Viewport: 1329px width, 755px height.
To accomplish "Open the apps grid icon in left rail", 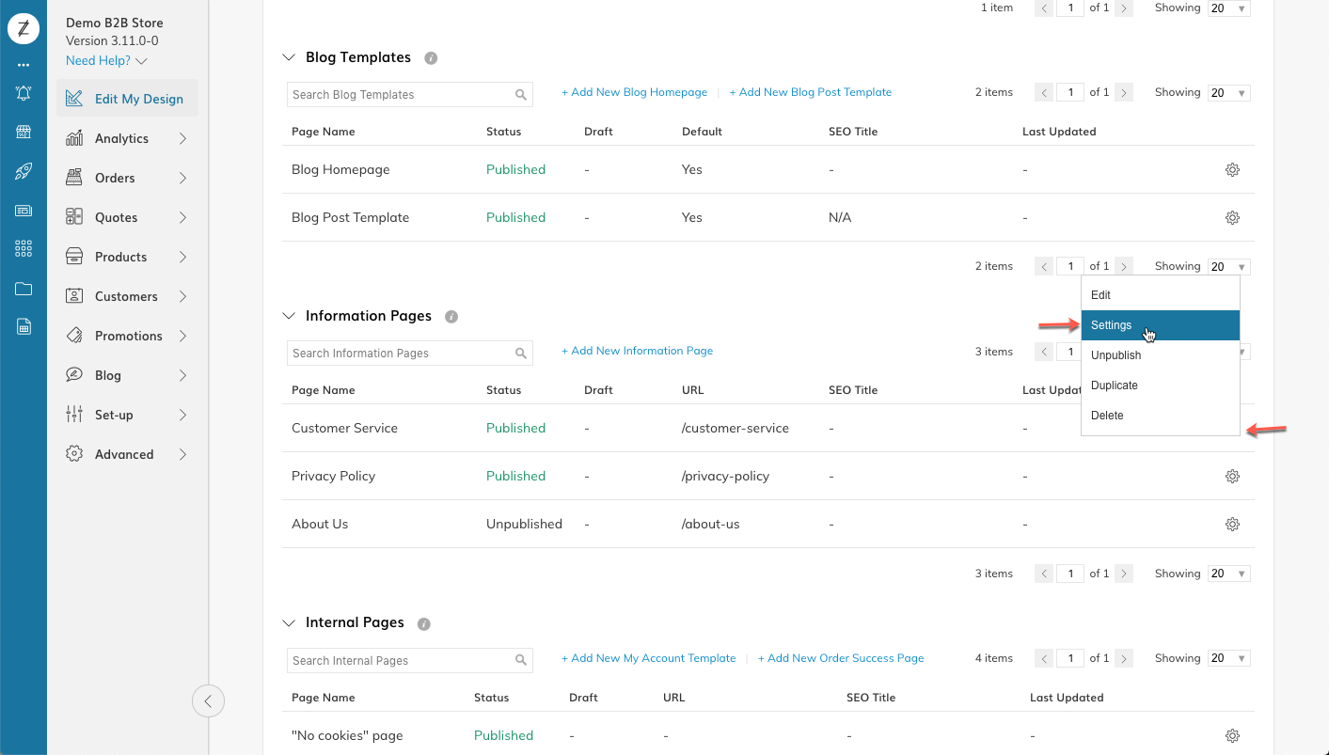I will click(24, 249).
